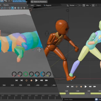Select wireframe shading cube icon

click(x=10, y=8)
